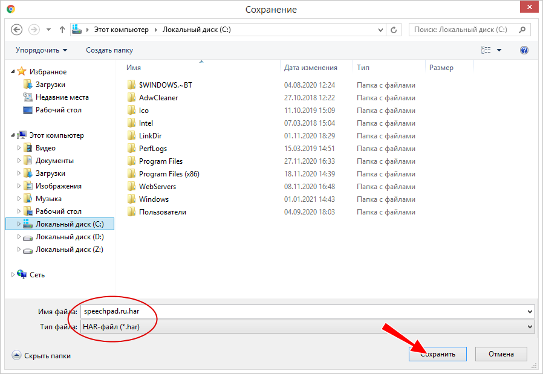Open recent locations dropdown arrow
The image size is (543, 374).
tap(49, 30)
